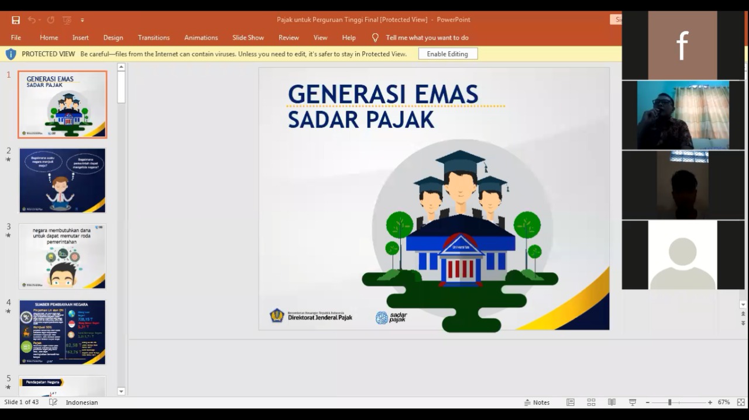
Task: Toggle the Notes pane
Action: pyautogui.click(x=537, y=402)
